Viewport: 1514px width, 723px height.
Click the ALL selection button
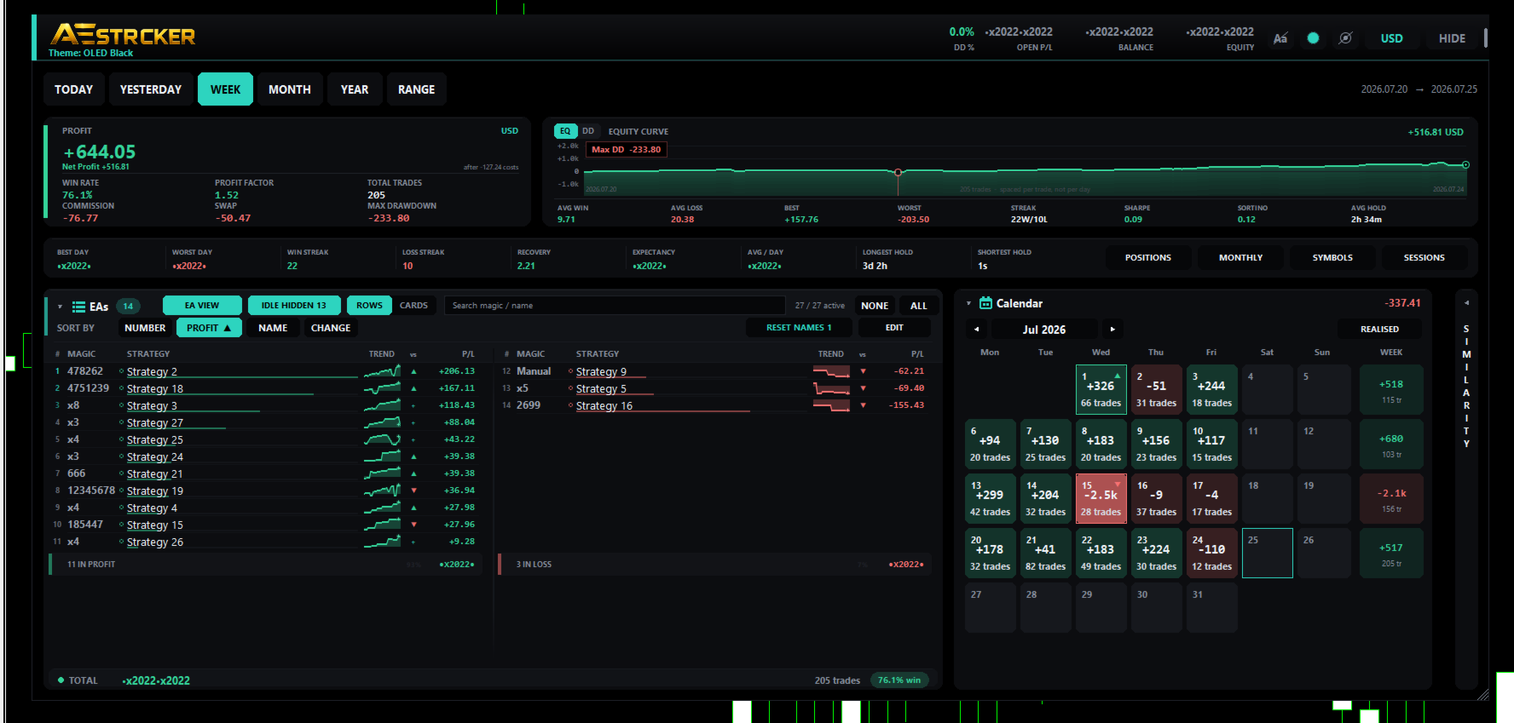coord(919,306)
